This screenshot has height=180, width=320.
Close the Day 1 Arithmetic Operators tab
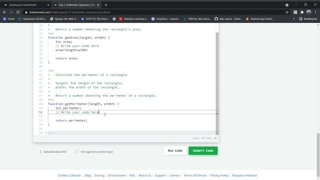(98, 5)
